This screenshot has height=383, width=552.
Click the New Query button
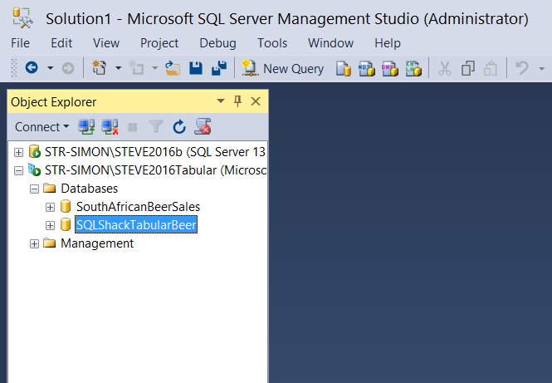tap(283, 69)
